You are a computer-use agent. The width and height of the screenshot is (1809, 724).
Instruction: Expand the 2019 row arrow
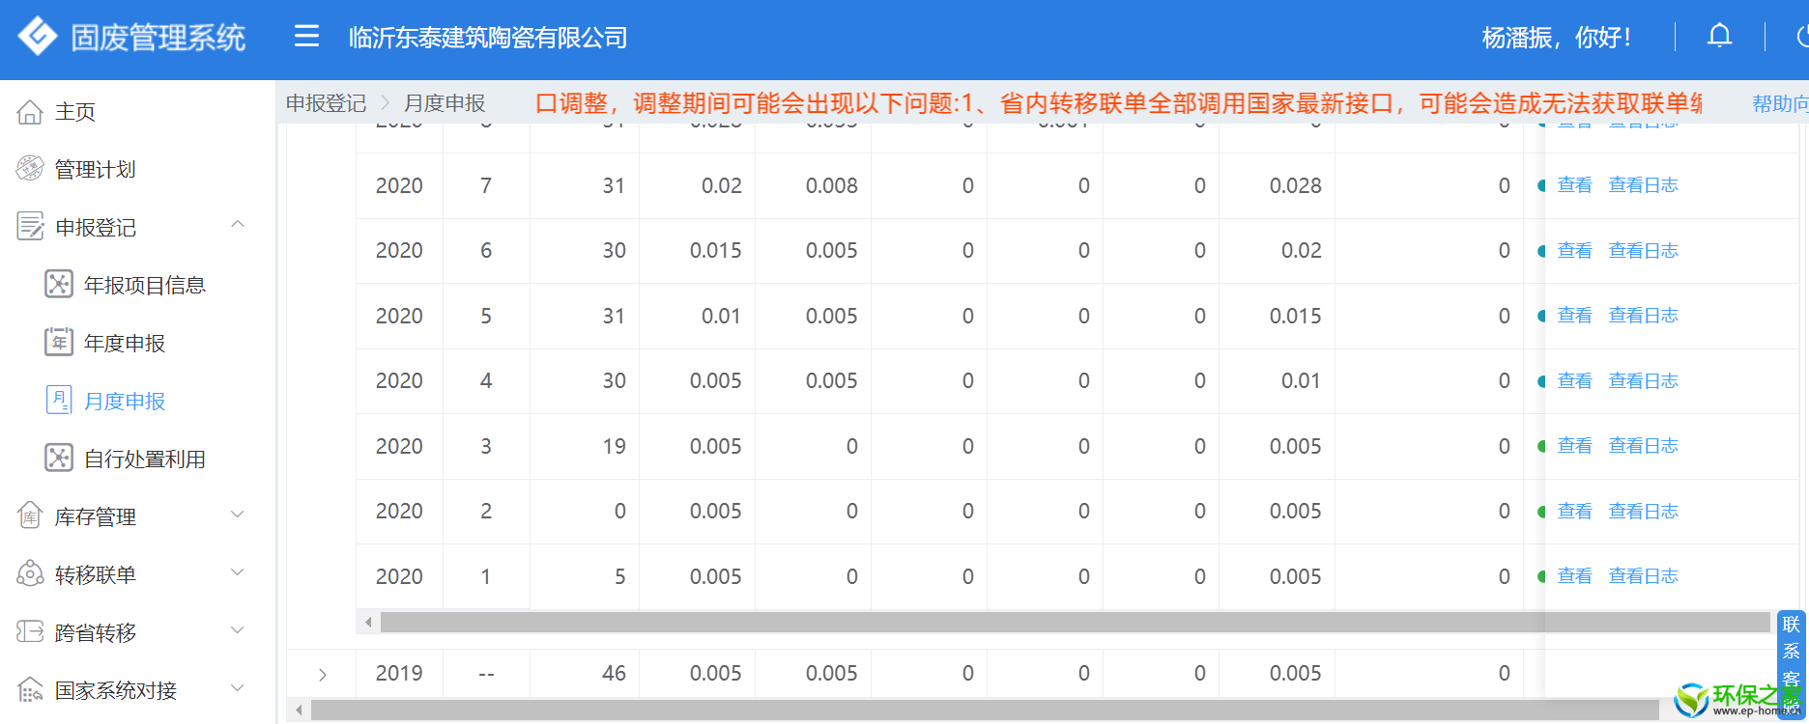pyautogui.click(x=323, y=675)
